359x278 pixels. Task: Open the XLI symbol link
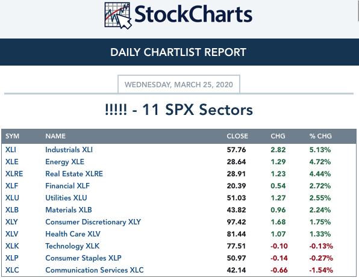pos(10,150)
